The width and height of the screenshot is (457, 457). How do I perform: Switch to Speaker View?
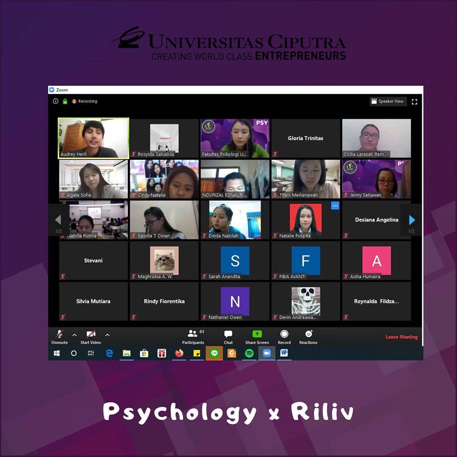[388, 102]
